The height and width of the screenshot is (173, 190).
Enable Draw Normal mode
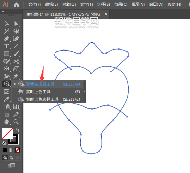click(5, 158)
